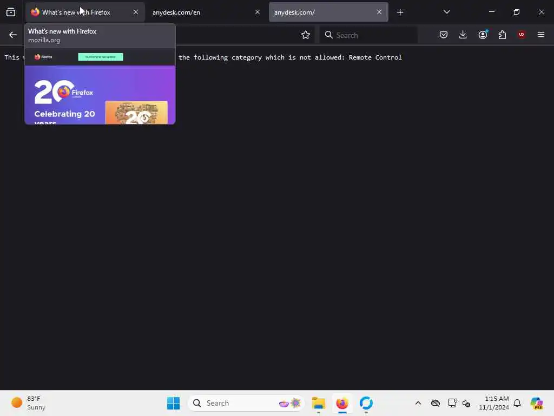Click the display cast tray icon
The width and height of the screenshot is (554, 416).
(x=452, y=403)
